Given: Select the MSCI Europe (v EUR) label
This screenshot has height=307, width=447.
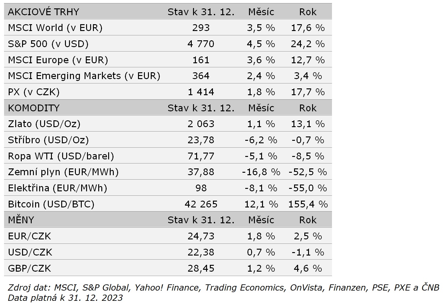Looking at the screenshot, I should tap(58, 60).
